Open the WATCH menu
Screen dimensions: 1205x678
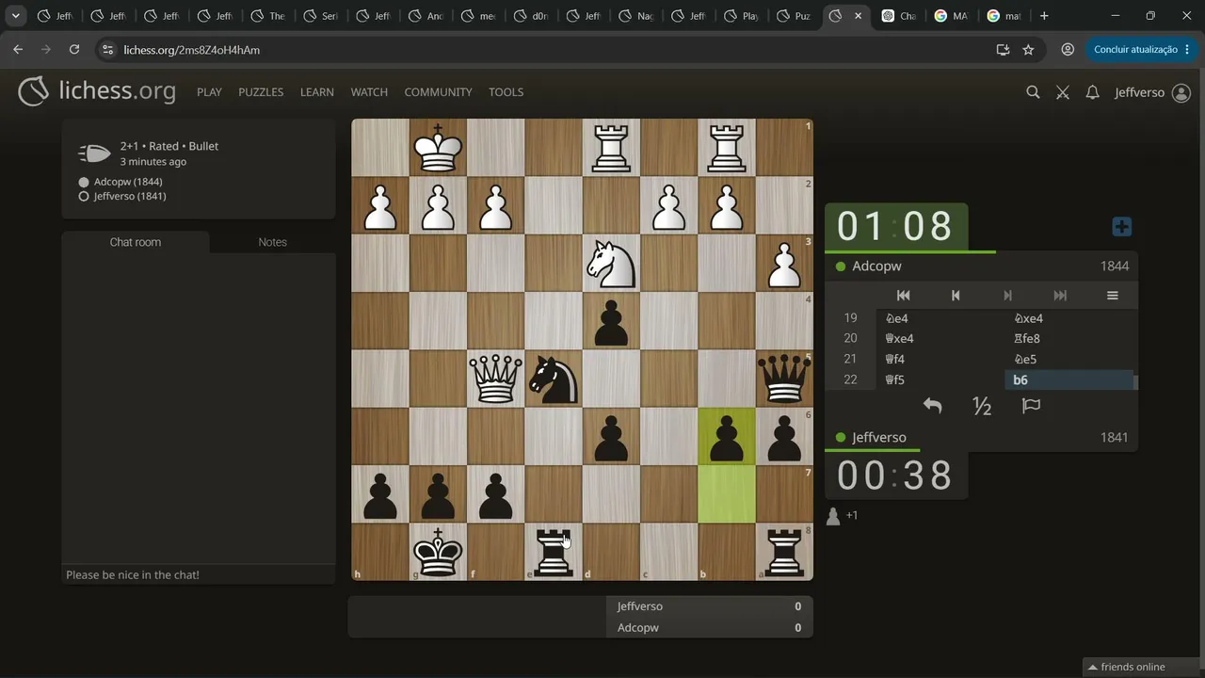tap(369, 92)
